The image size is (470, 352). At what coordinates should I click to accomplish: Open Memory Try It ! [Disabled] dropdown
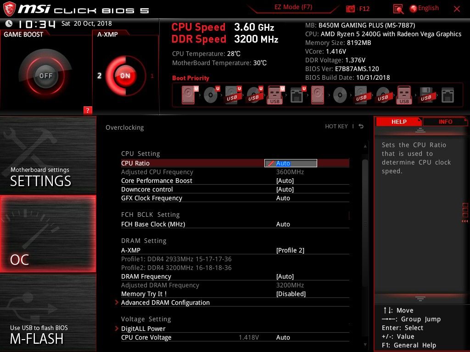[291, 294]
